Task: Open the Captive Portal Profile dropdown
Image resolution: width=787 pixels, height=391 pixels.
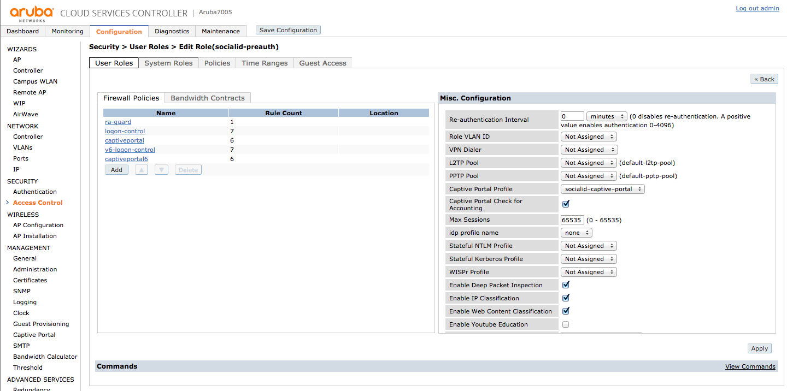Action: point(603,189)
